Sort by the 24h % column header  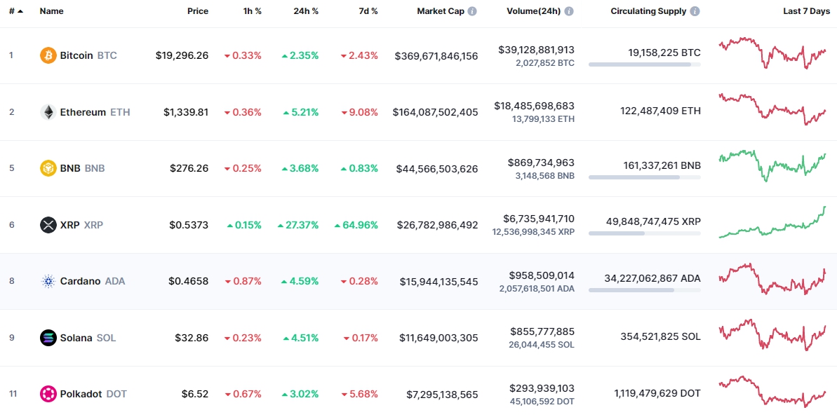[305, 11]
